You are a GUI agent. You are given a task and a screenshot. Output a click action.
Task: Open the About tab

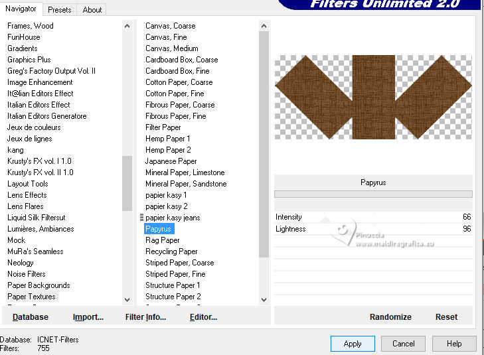point(92,9)
